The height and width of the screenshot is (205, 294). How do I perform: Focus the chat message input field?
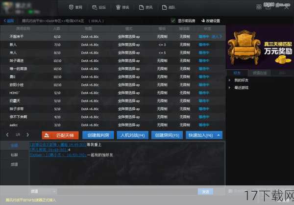[x=127, y=191]
